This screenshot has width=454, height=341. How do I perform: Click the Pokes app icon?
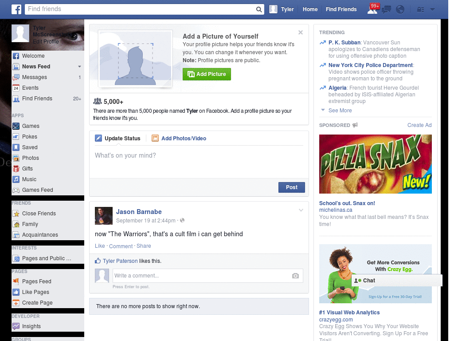[x=16, y=137]
